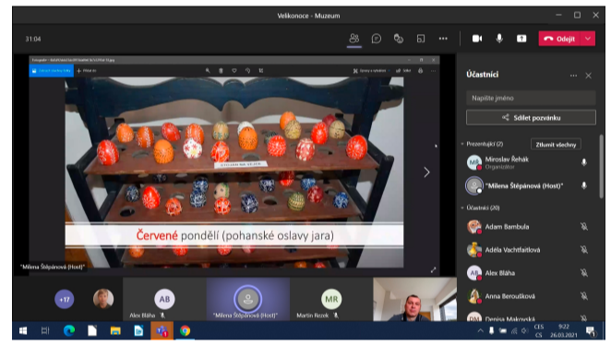Leave the meeting with Odejít button

coord(559,39)
